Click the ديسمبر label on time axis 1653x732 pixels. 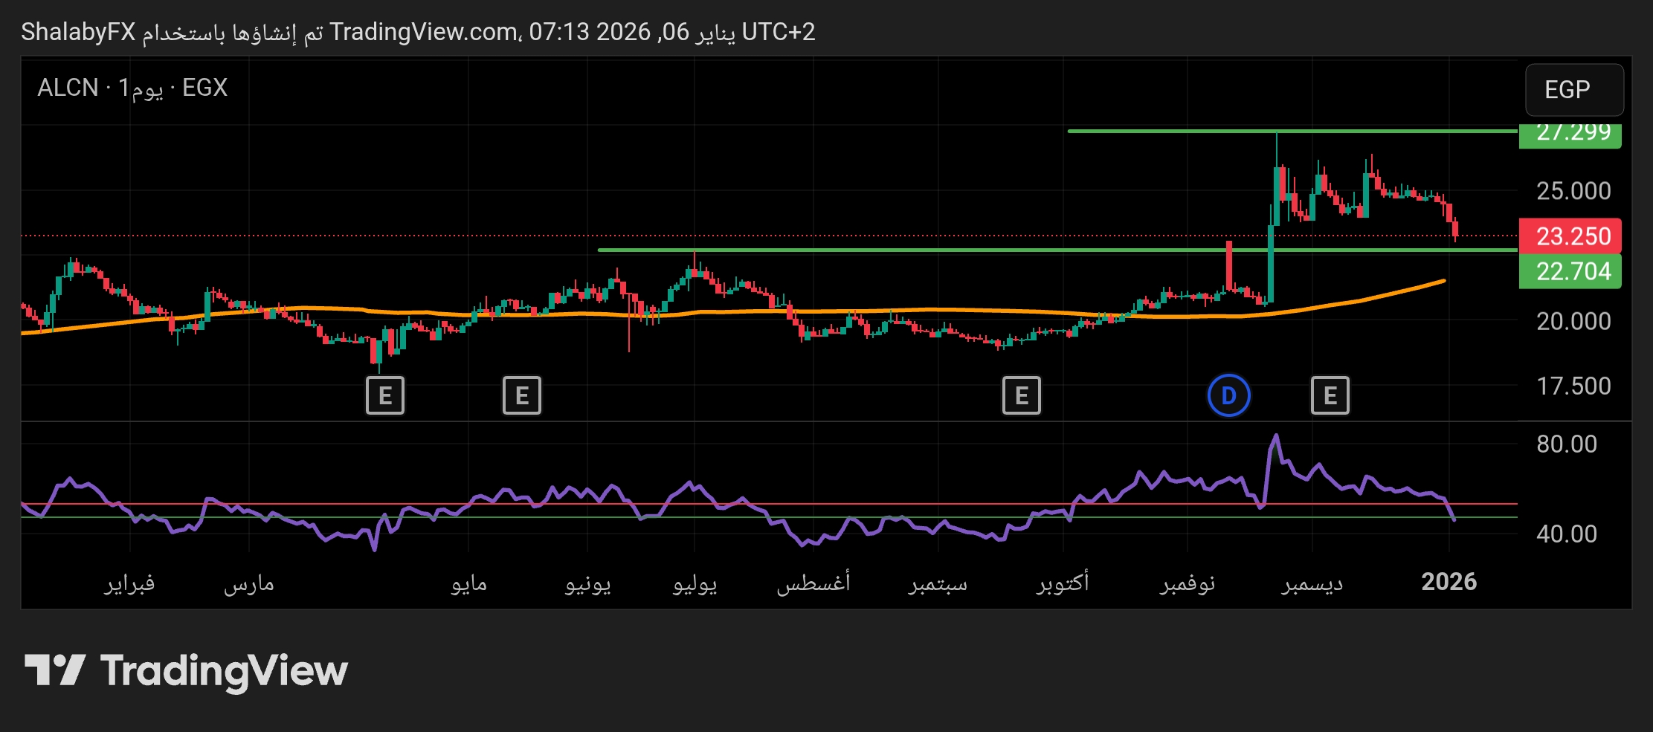pyautogui.click(x=1312, y=583)
